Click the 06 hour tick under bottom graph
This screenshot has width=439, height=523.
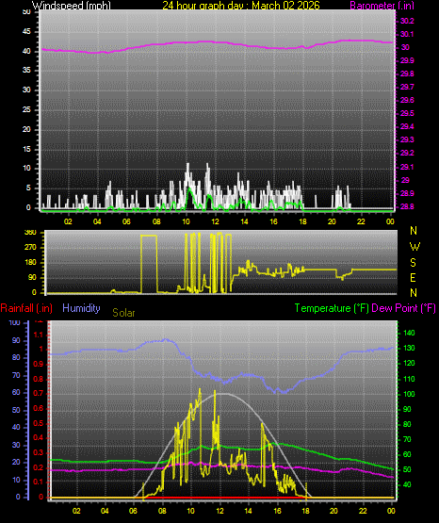point(133,511)
